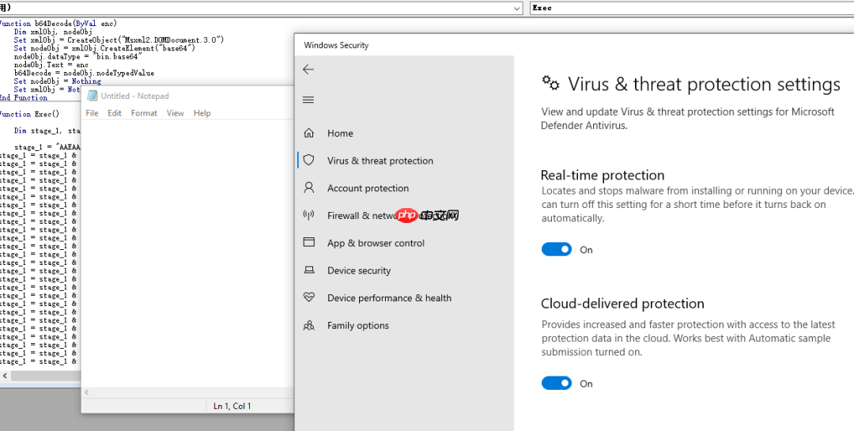Go to App & browser control
Image resolution: width=854 pixels, height=431 pixels.
coord(376,243)
